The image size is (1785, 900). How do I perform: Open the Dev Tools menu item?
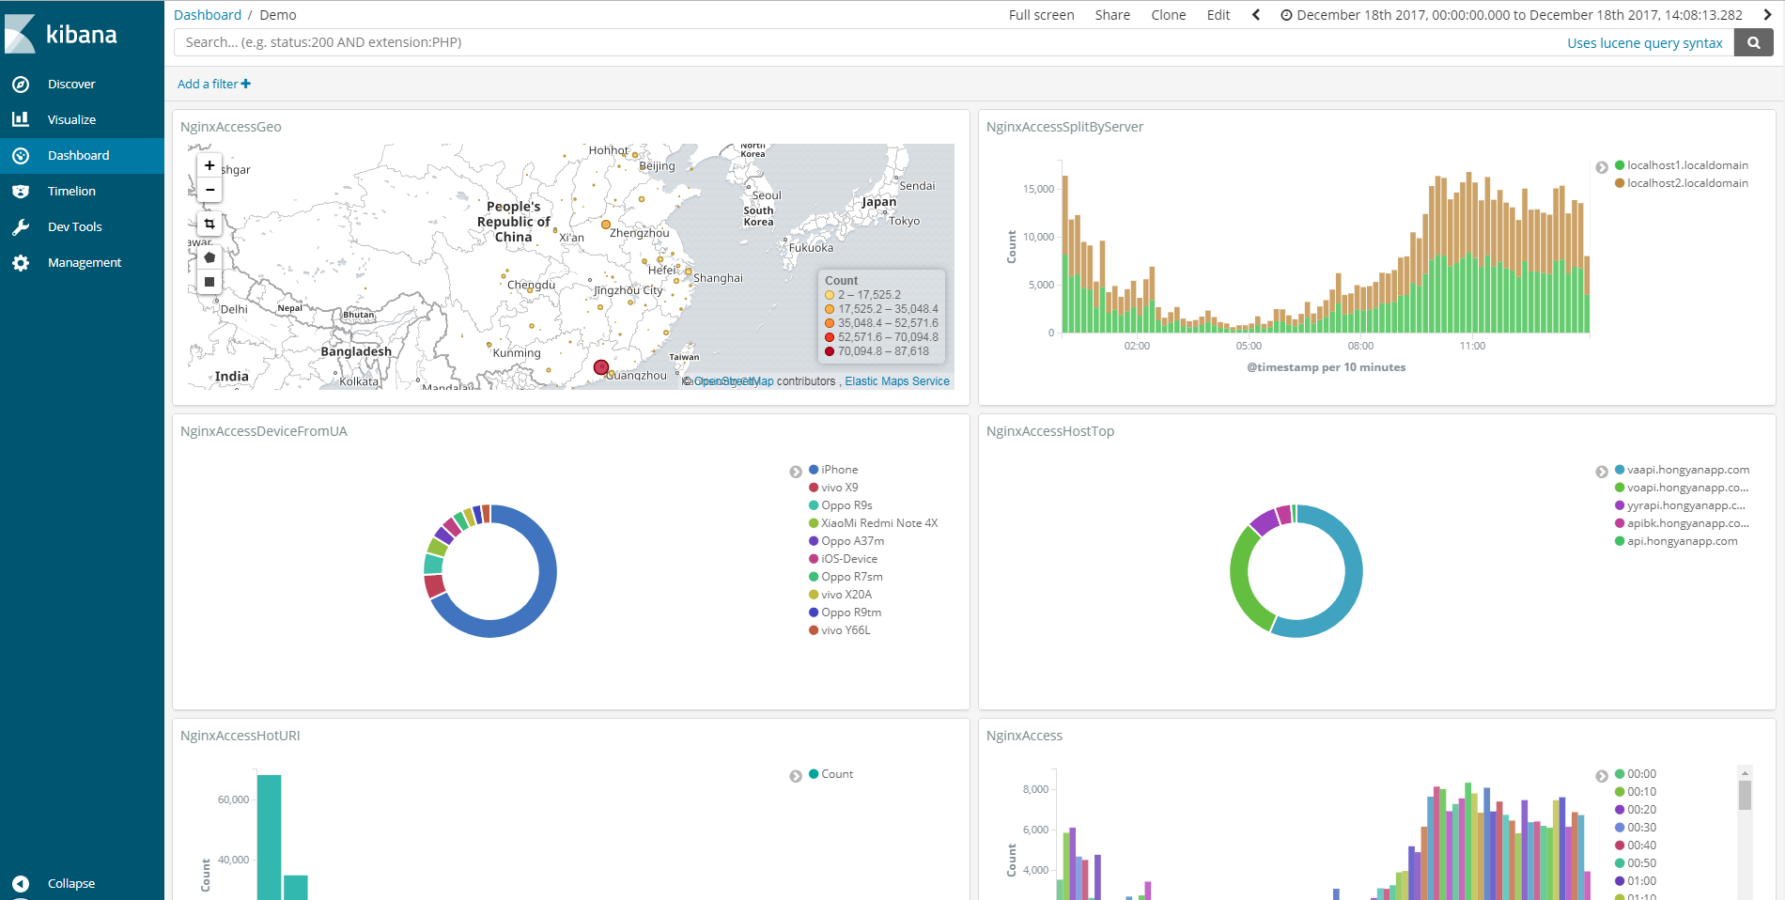coord(82,227)
